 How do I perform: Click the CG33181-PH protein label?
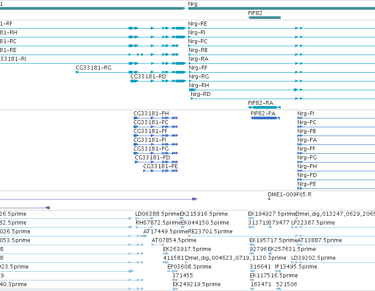point(151,114)
